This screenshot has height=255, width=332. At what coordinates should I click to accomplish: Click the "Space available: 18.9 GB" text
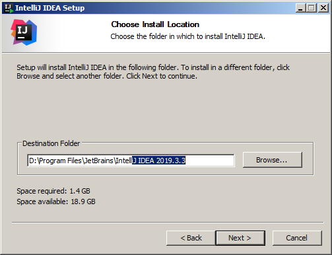[56, 201]
